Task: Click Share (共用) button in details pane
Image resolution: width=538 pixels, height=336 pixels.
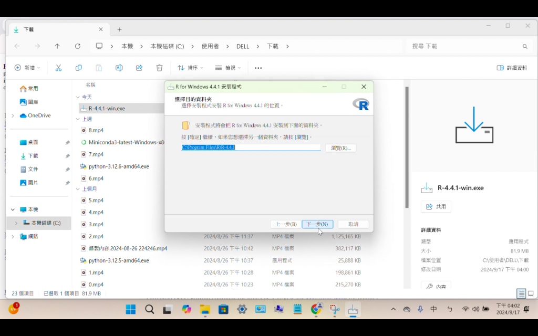Action: pos(436,207)
